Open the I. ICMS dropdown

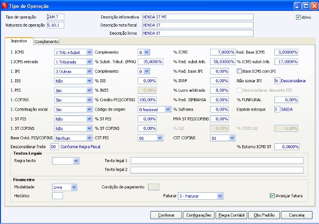89,52
